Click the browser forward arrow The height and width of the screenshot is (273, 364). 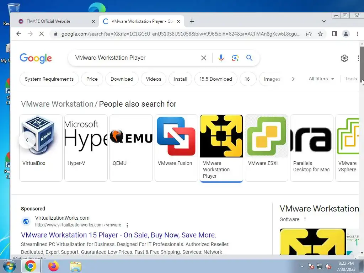point(30,34)
